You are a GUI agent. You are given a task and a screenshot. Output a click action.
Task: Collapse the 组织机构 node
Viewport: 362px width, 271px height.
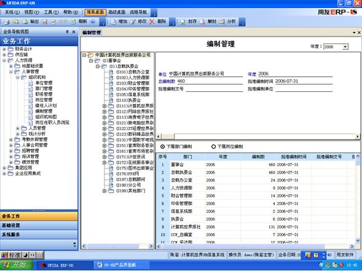18,77
